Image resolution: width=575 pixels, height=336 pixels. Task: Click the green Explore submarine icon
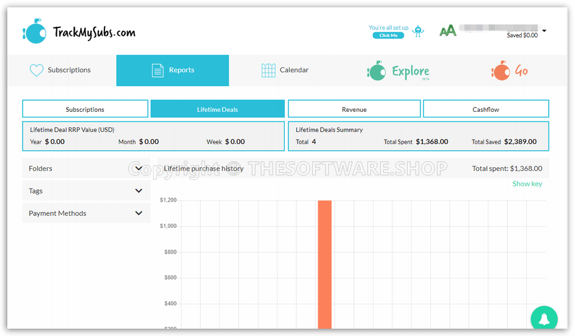pos(376,71)
